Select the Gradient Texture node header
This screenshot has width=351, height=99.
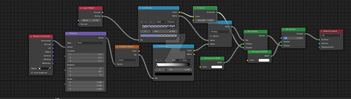pos(127,47)
